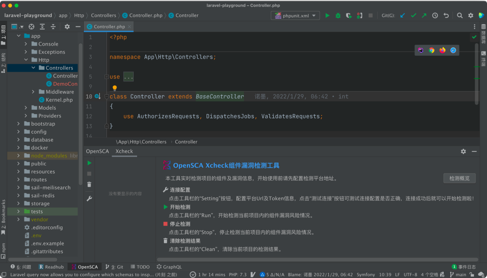
Task: Open project panel options gear
Action: (x=67, y=27)
